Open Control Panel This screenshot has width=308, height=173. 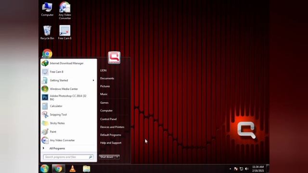point(108,119)
